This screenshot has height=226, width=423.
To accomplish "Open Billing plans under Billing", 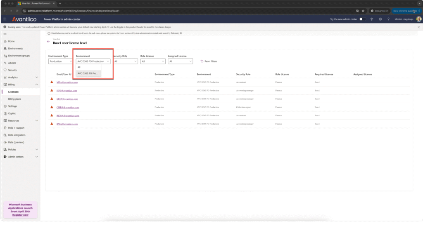I will (14, 99).
